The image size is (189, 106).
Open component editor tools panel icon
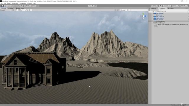115,10
